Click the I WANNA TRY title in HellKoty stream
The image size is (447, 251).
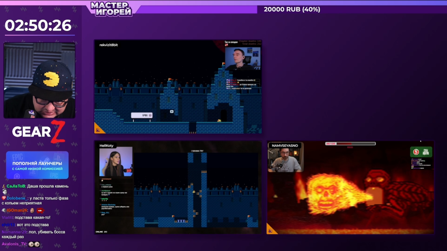coord(197,151)
